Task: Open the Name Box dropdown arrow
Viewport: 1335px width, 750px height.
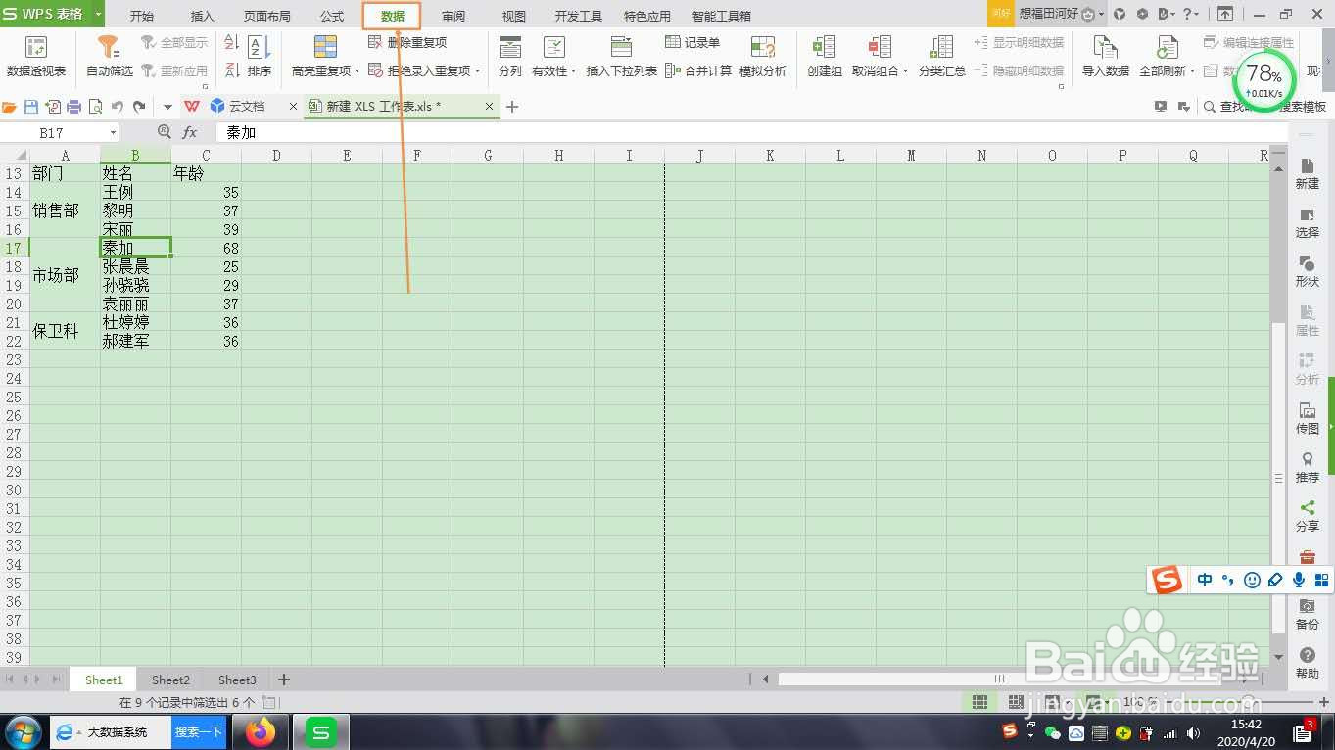Action: 114,133
